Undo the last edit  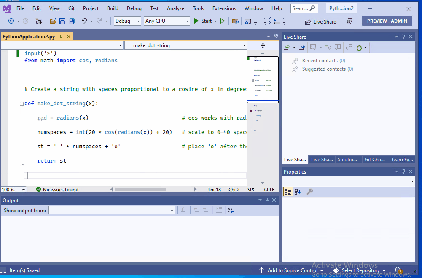pos(84,21)
